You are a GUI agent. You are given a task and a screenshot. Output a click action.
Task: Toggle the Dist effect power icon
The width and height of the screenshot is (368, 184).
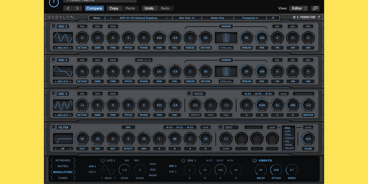click(221, 127)
